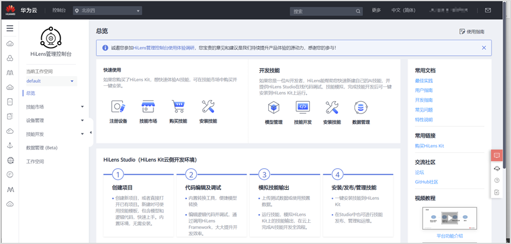Expand the 技能市场 sidebar menu arrow
Screen dimensions: 511x244
[x=82, y=106]
